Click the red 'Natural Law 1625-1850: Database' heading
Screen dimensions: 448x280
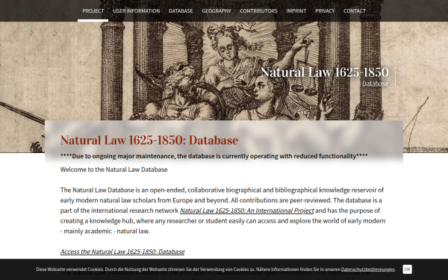[x=149, y=140]
